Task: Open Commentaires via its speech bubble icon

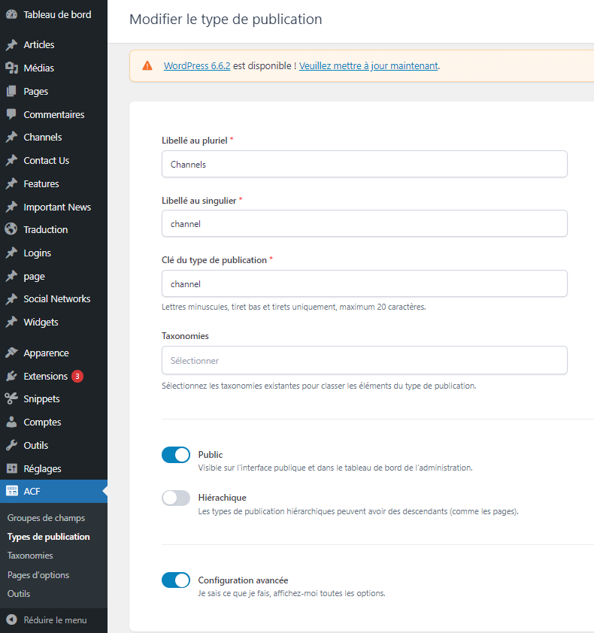Action: click(x=11, y=114)
